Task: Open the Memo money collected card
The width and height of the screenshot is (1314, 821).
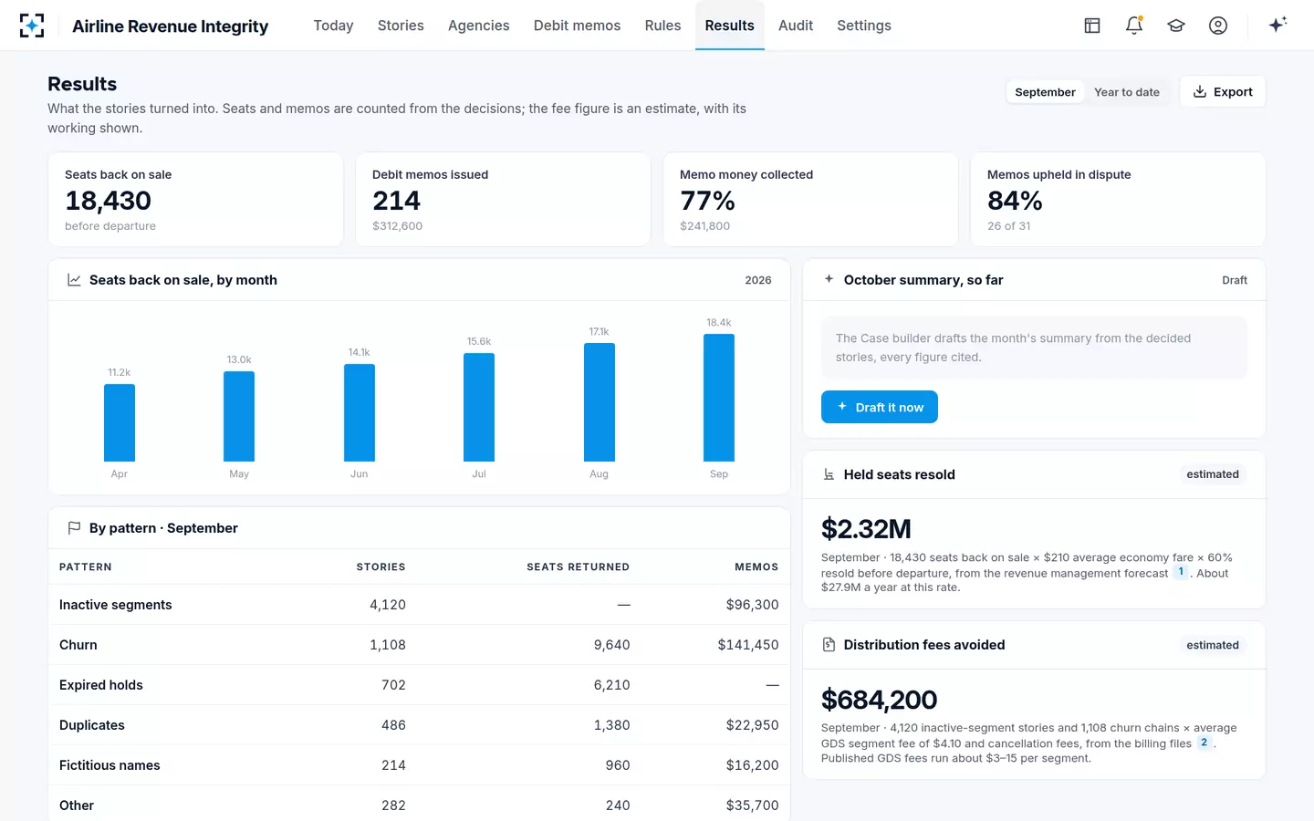Action: [810, 199]
